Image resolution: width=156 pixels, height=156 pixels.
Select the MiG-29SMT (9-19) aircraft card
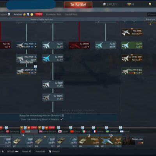[27, 71]
